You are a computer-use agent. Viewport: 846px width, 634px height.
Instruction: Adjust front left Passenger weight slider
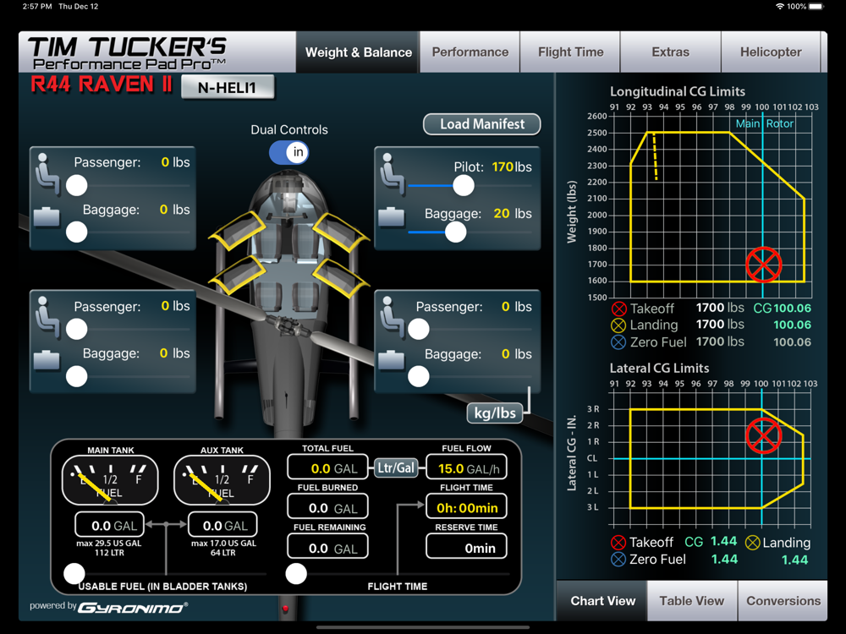coord(77,185)
